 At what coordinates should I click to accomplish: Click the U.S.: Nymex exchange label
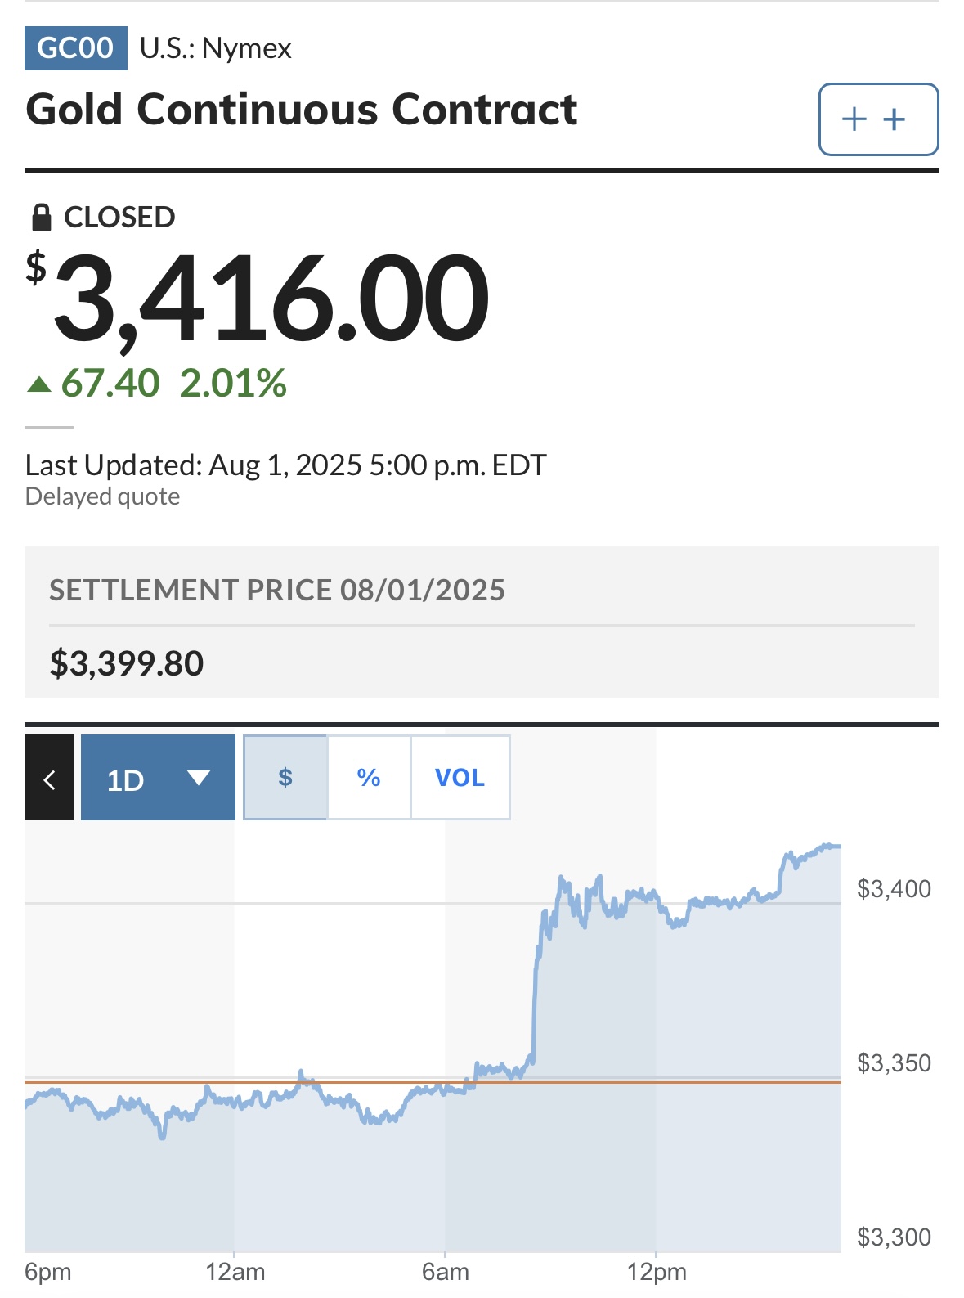[216, 48]
